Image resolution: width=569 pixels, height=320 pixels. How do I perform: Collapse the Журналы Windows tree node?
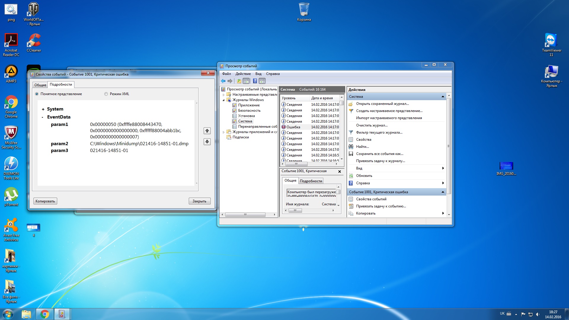[224, 100]
